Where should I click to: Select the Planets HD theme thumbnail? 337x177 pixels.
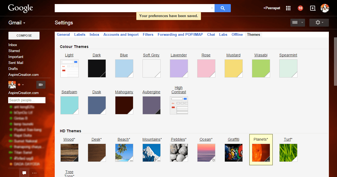coord(261,153)
